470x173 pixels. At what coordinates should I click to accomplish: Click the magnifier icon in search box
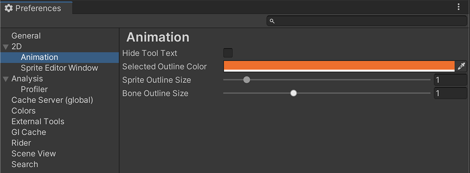tap(272, 21)
